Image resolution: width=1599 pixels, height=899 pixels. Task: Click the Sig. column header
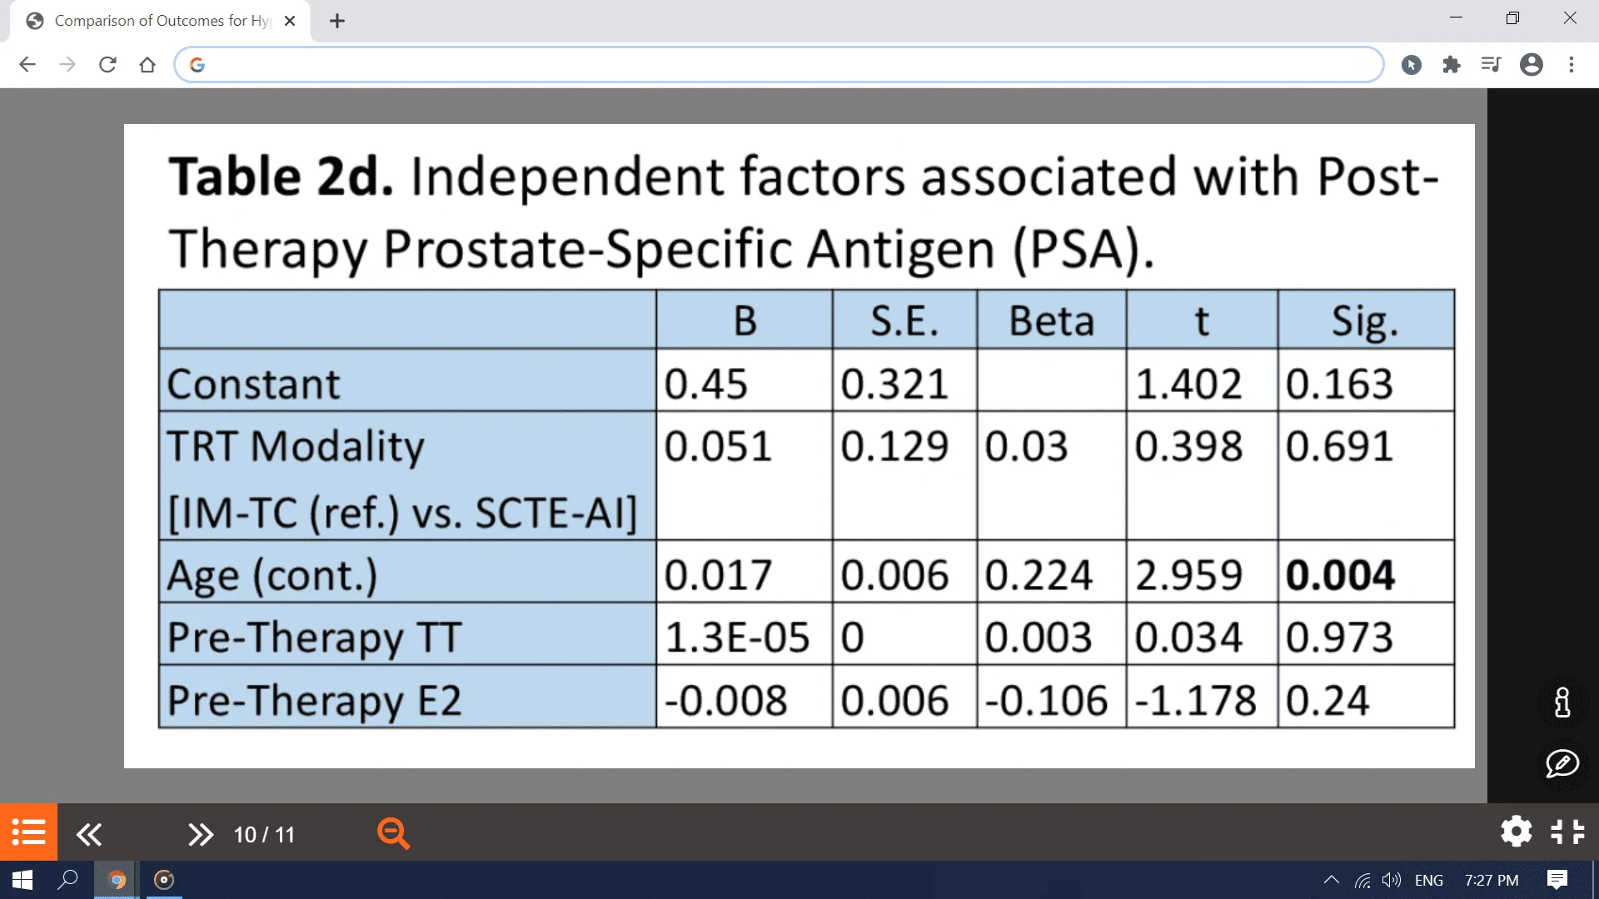tap(1365, 321)
